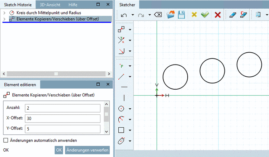The width and height of the screenshot is (269, 157).
Task: Click the red X discard icon
Action: pos(218,15)
